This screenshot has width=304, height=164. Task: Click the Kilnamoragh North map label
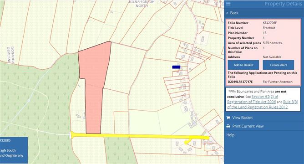click(142, 4)
